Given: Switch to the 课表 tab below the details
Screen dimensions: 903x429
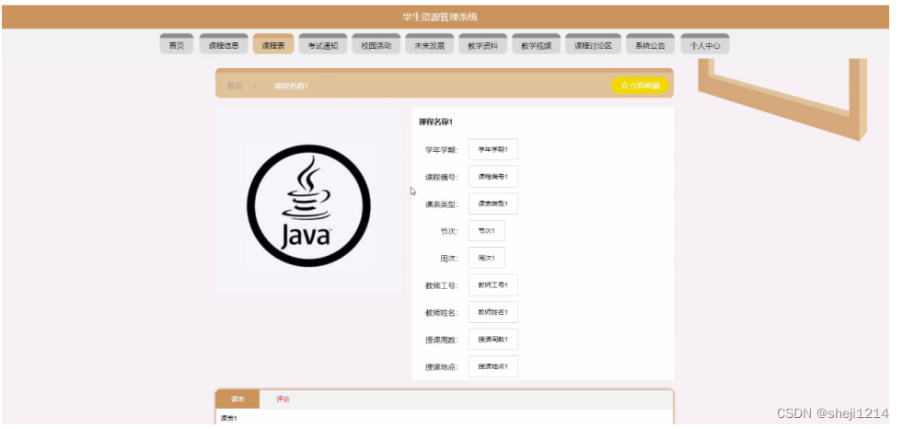Looking at the screenshot, I should [x=237, y=399].
